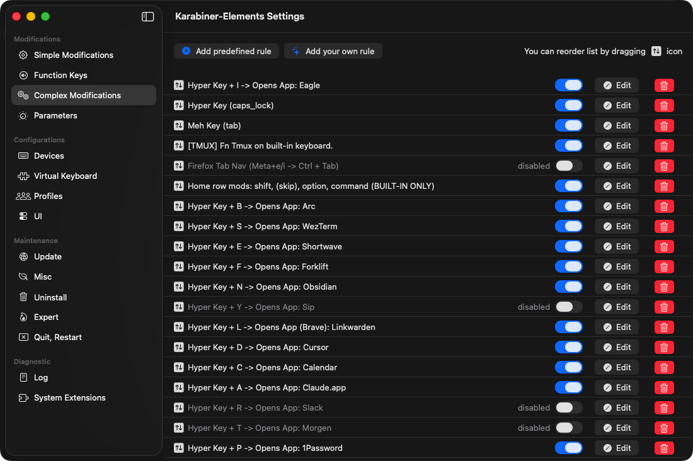This screenshot has width=693, height=461.
Task: Delete the Forklift rule via trash icon
Action: click(664, 266)
